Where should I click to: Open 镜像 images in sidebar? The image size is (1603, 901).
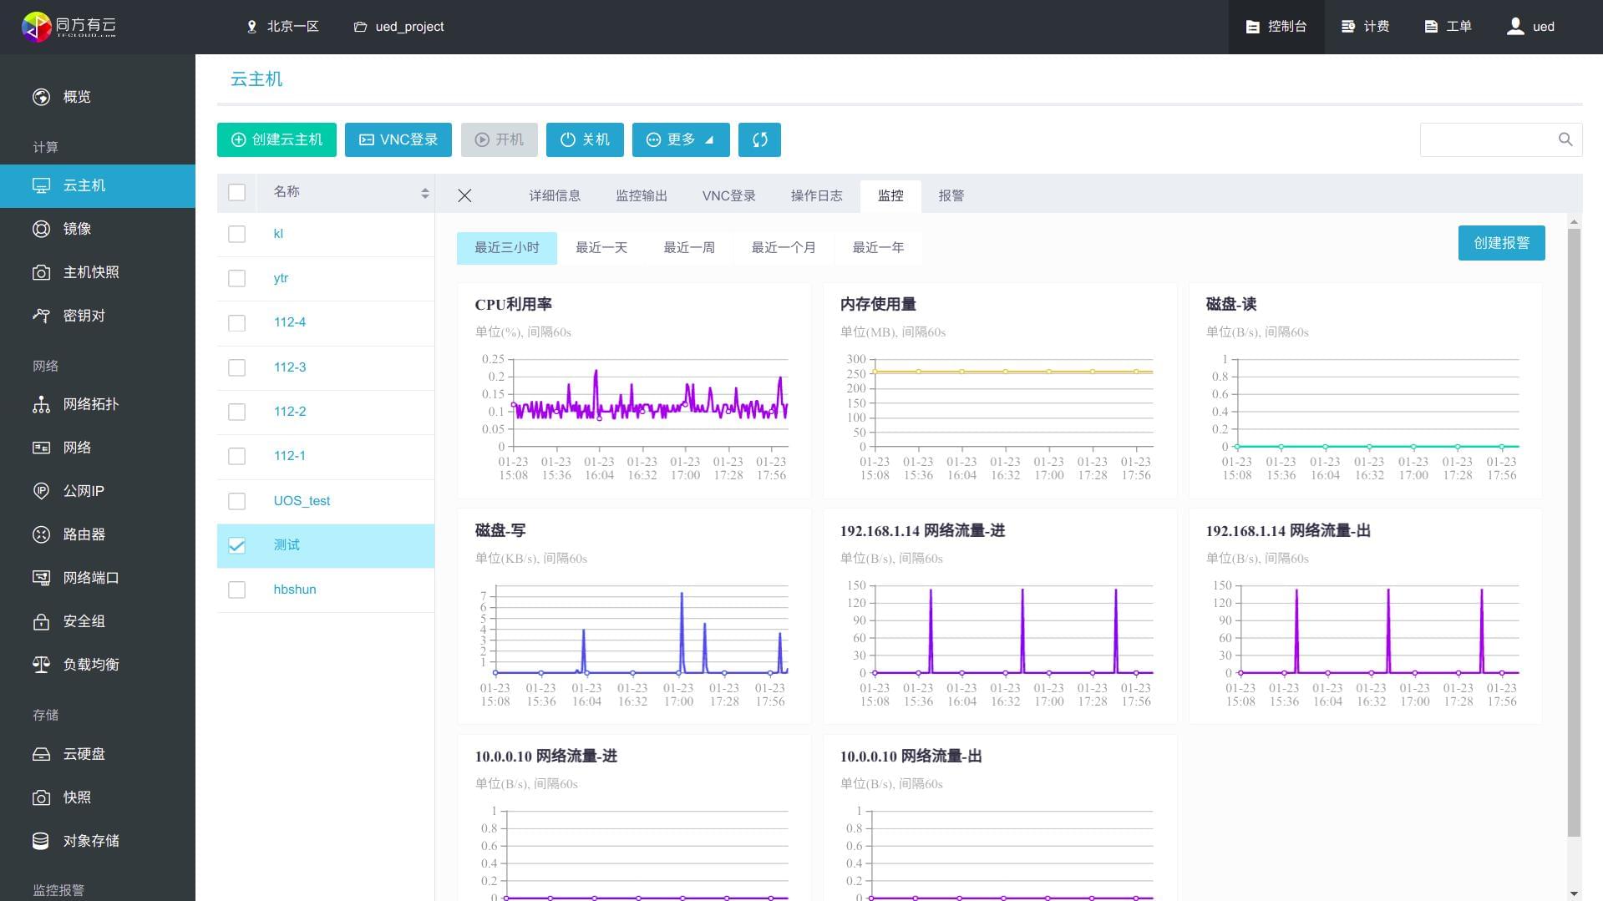pyautogui.click(x=98, y=229)
